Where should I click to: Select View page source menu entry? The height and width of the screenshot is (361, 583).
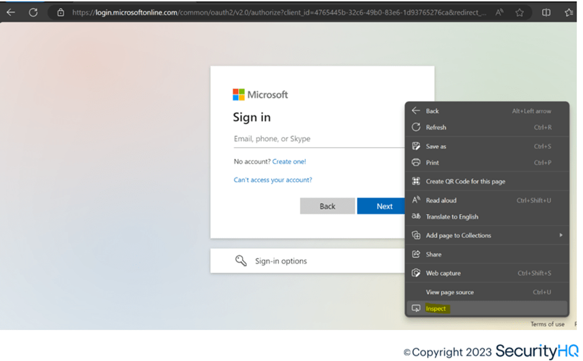[487, 292]
